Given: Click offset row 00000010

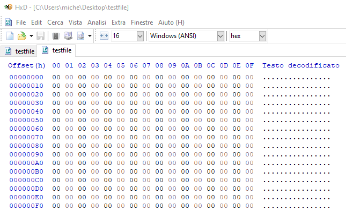Looking at the screenshot, I should (26, 86).
